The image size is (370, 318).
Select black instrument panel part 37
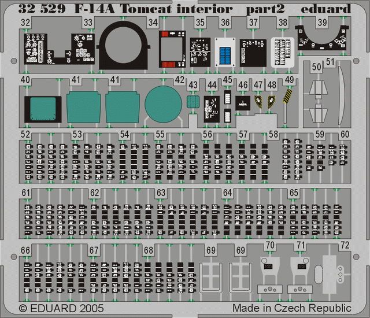coord(253,51)
